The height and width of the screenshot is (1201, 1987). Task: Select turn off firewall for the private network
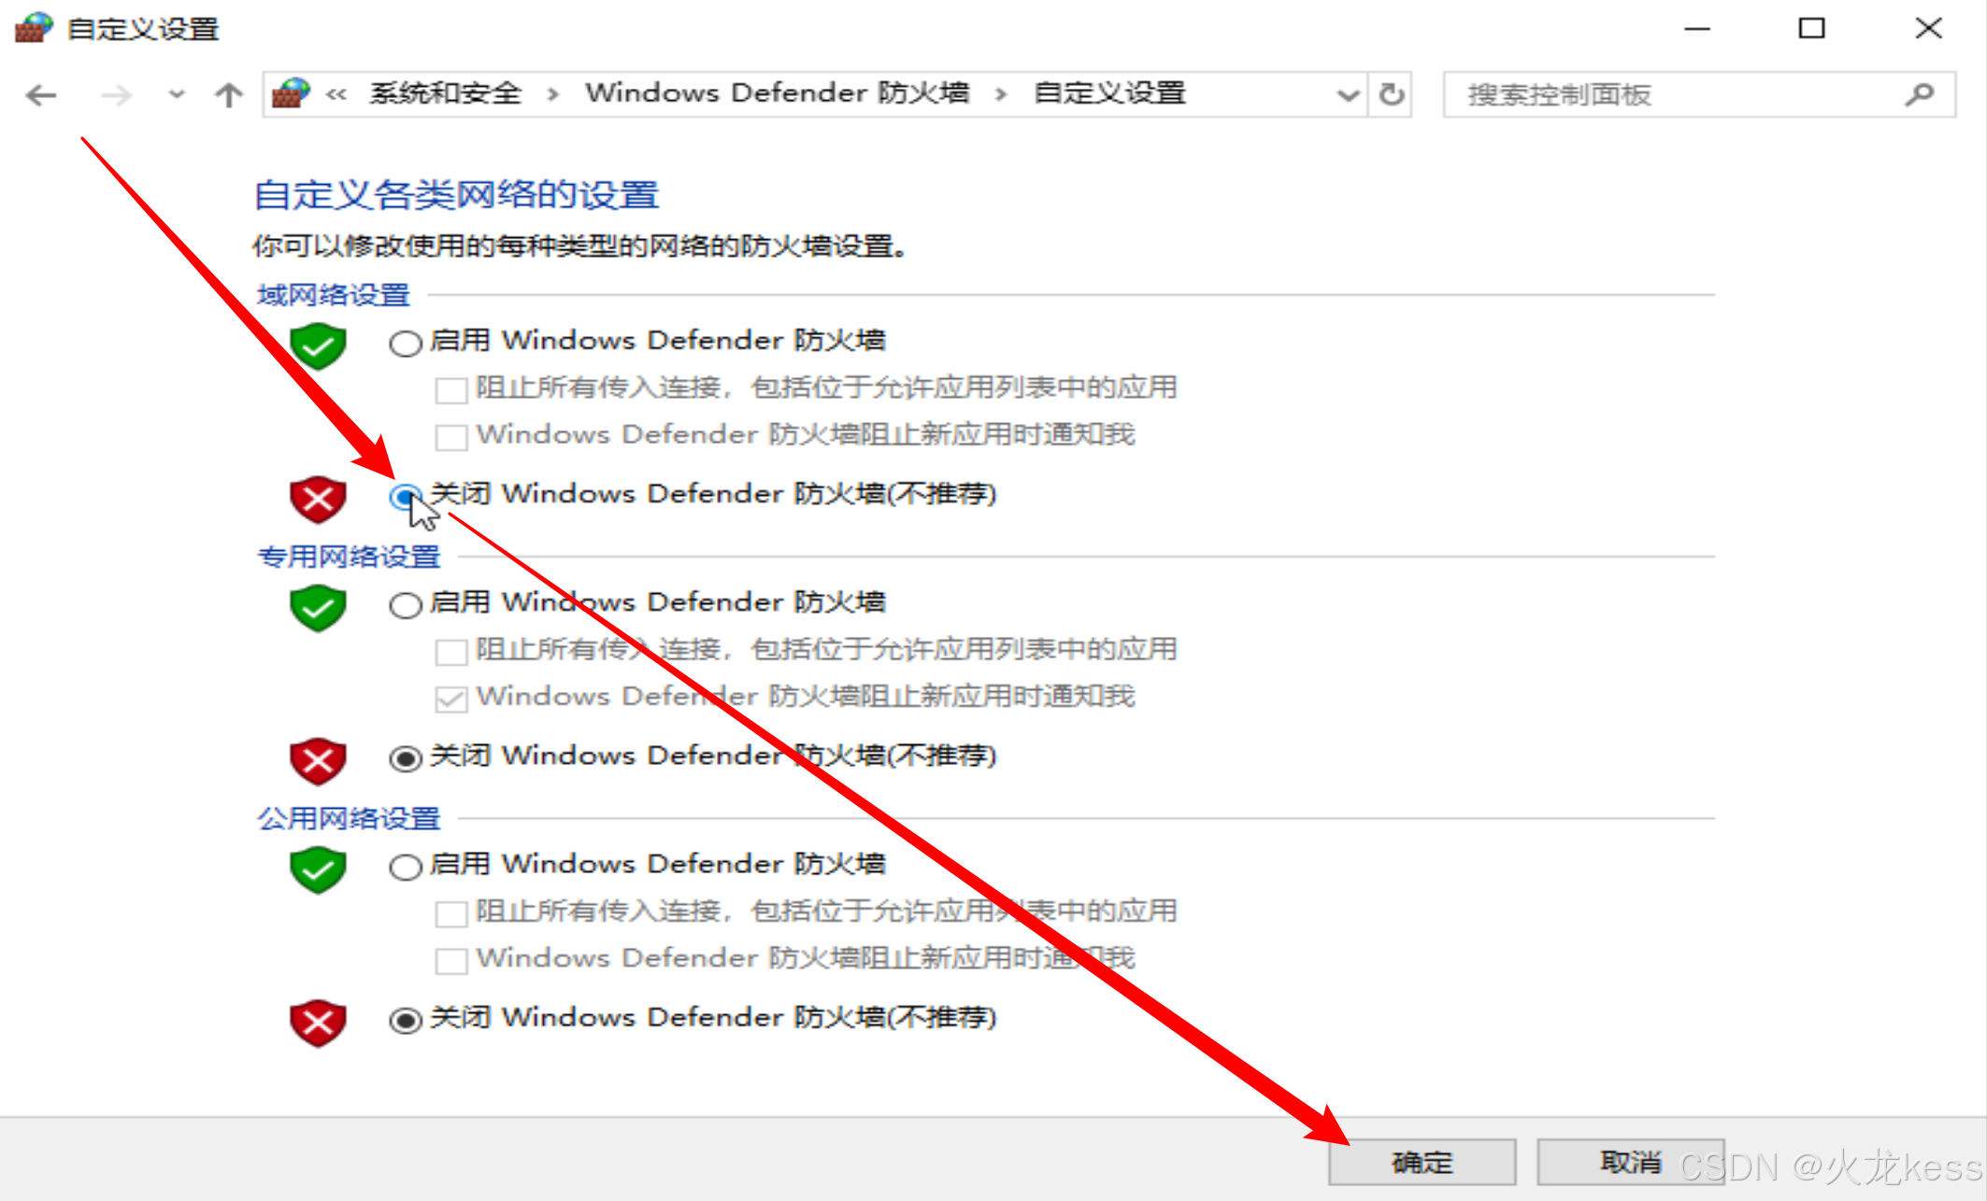[405, 758]
